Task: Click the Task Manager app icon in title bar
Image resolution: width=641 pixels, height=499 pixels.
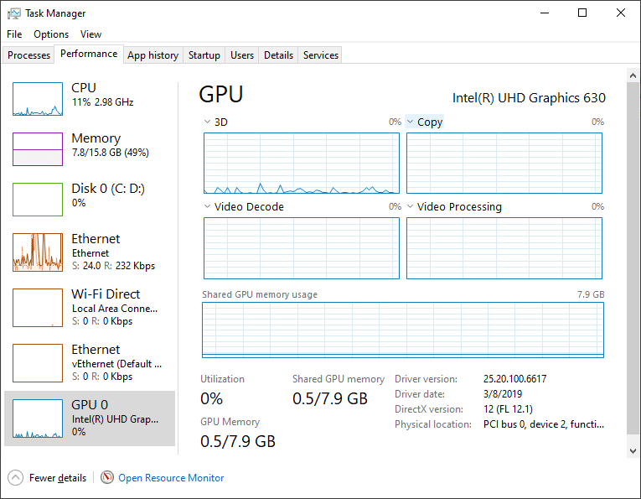Action: pos(14,13)
